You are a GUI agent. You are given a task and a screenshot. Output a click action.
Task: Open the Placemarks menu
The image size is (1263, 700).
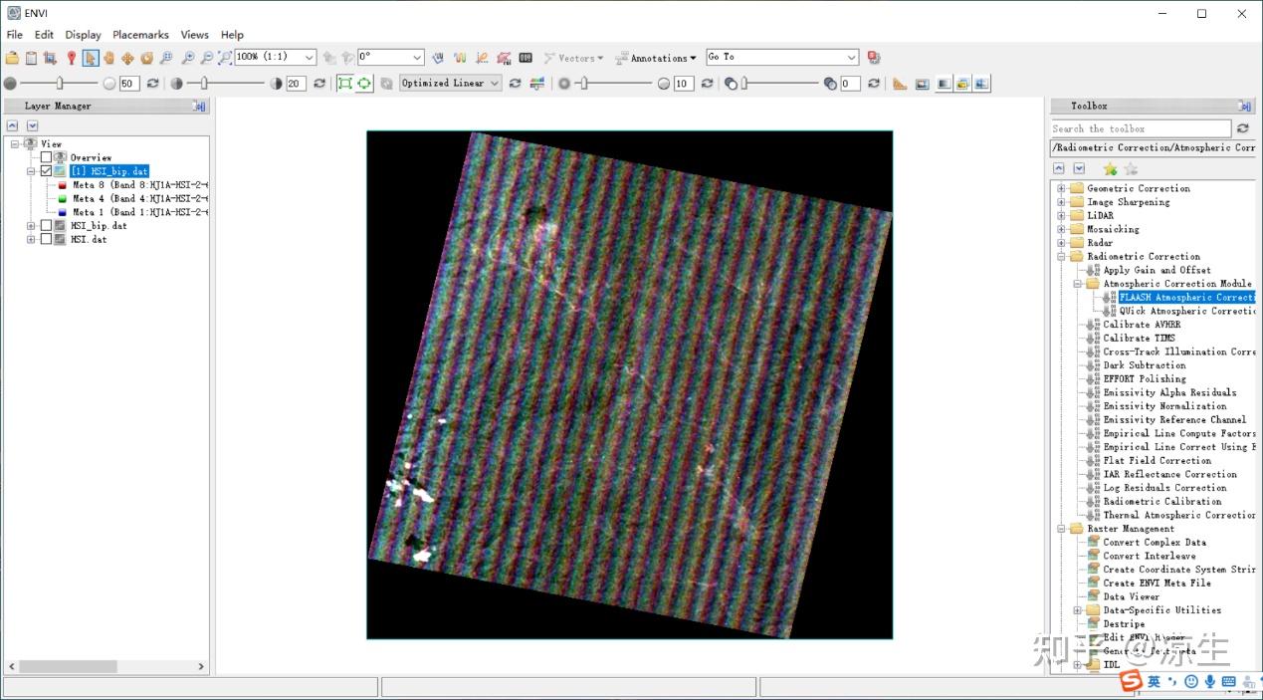[139, 35]
